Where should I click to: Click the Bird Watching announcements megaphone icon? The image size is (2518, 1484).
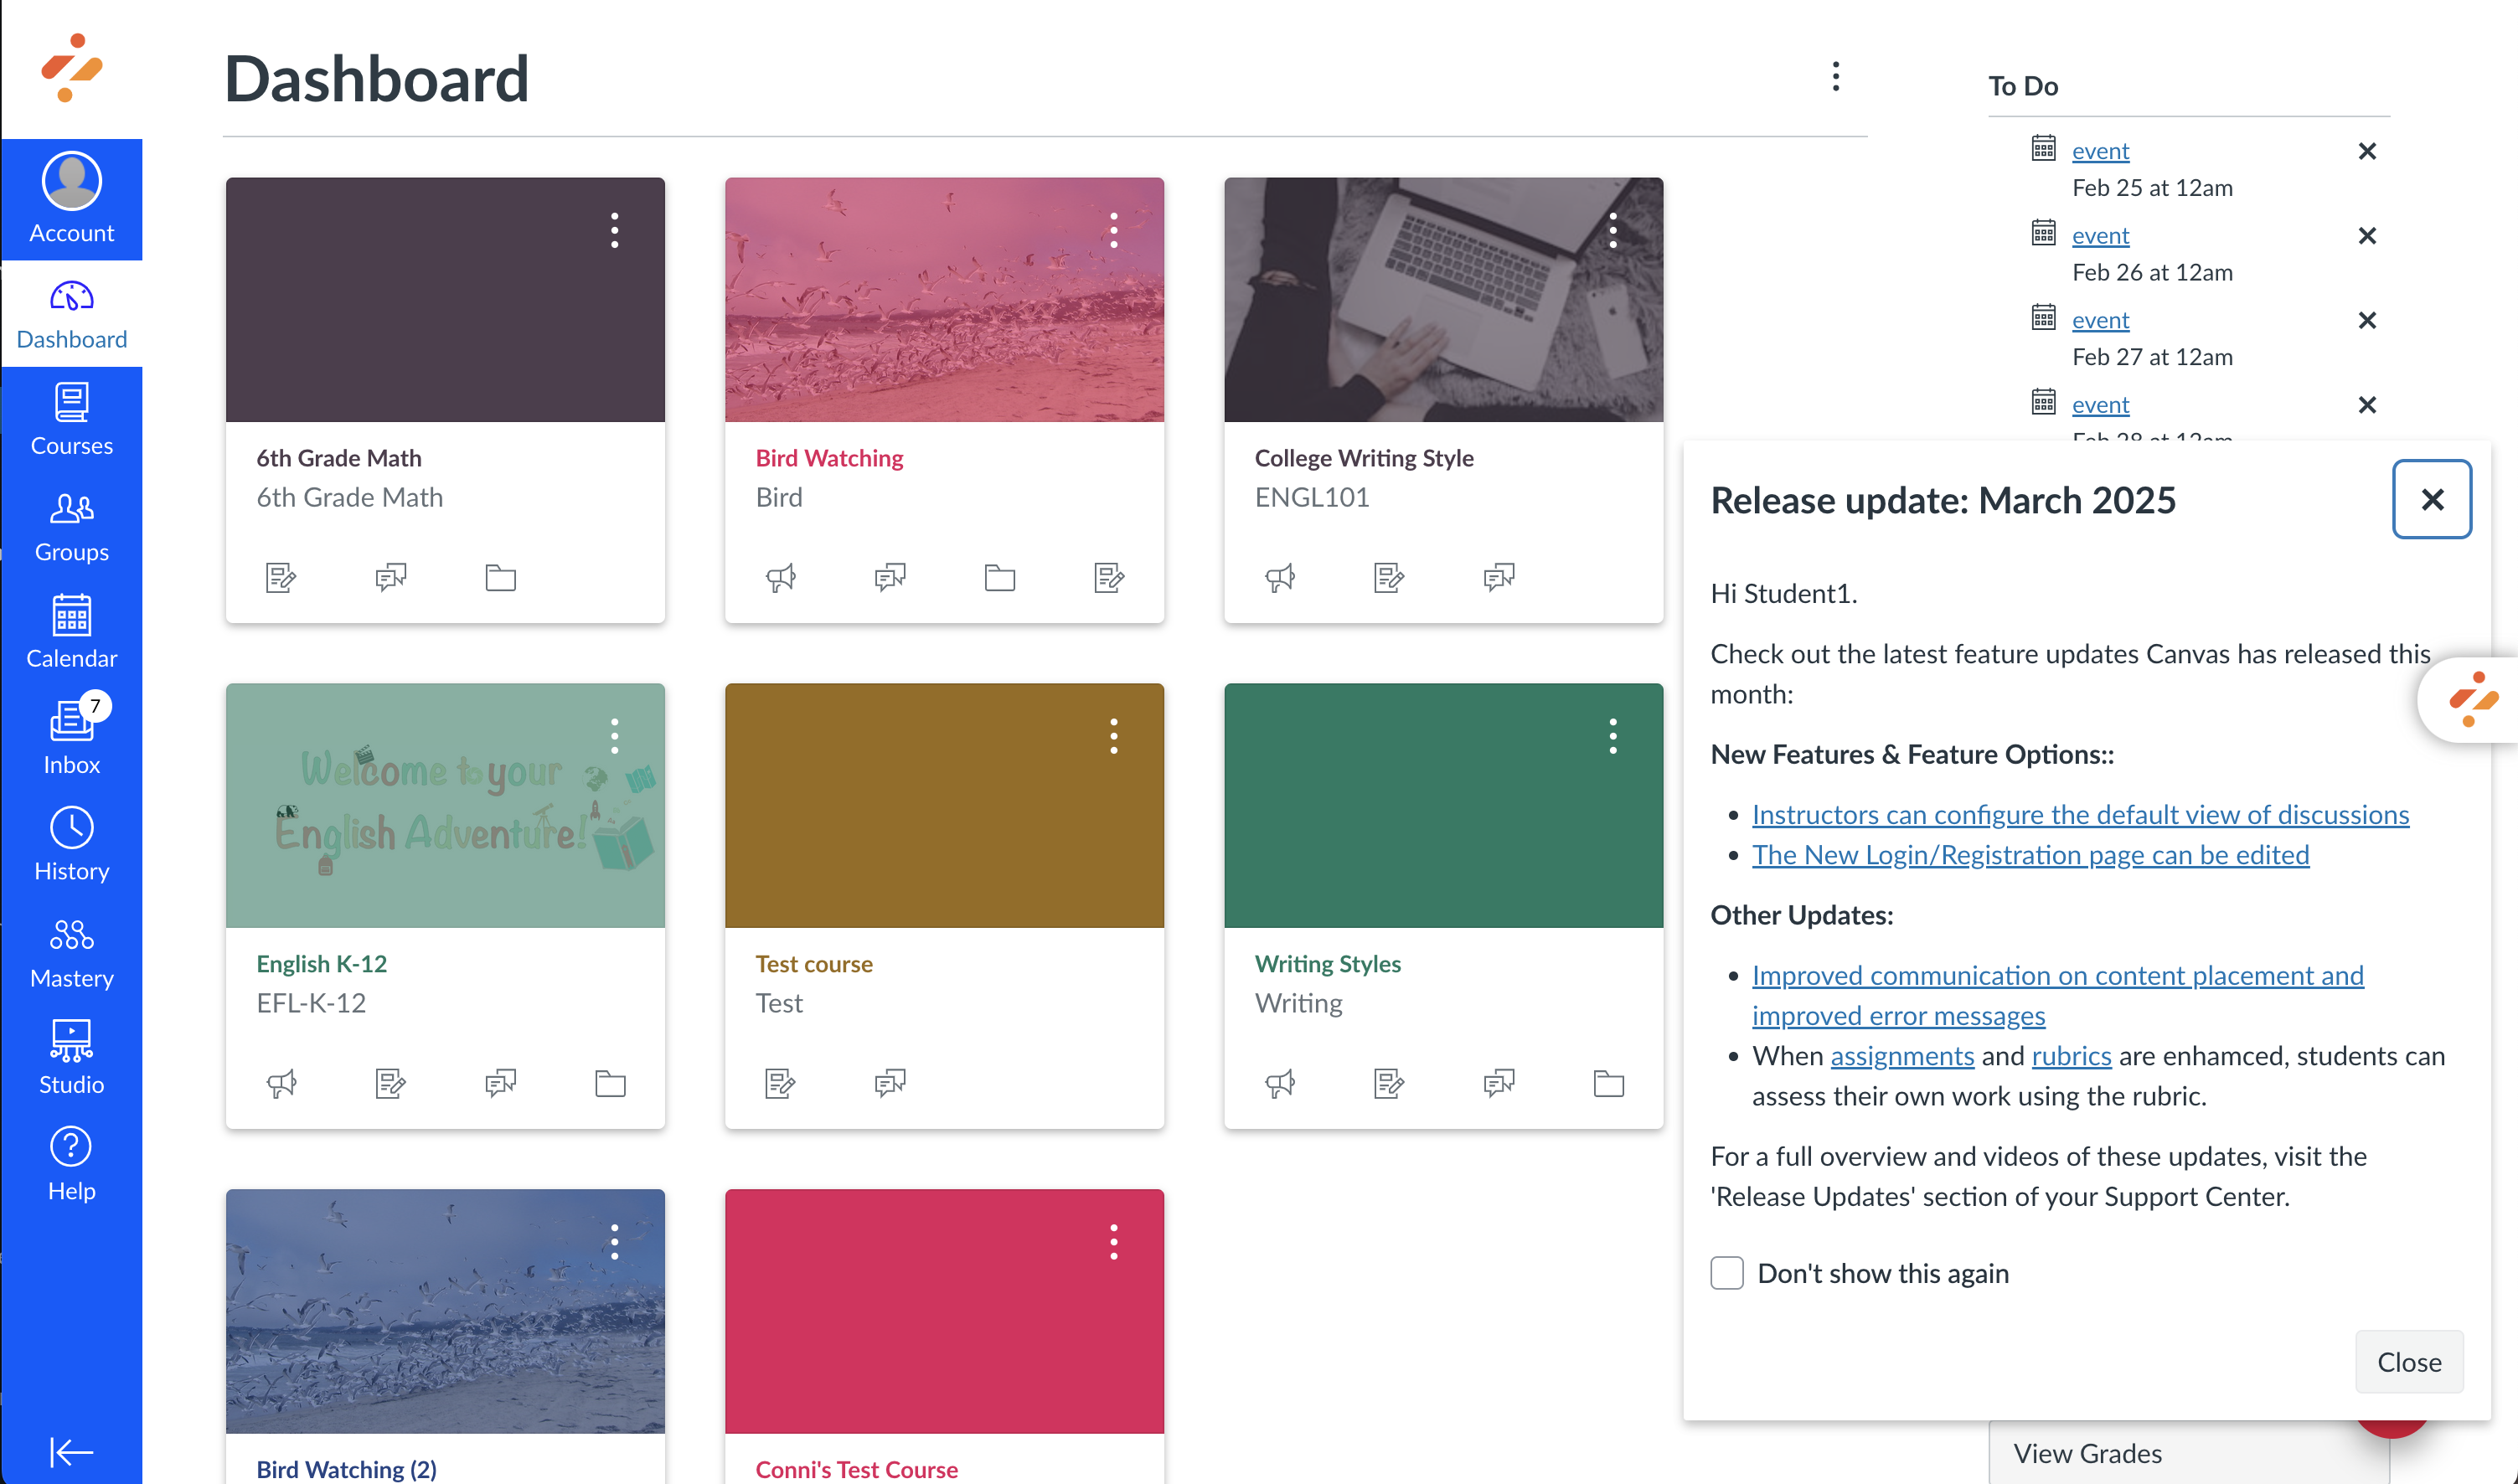tap(780, 577)
